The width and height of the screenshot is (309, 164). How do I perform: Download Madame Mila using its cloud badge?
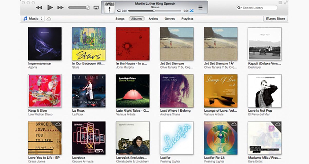(x=277, y=124)
